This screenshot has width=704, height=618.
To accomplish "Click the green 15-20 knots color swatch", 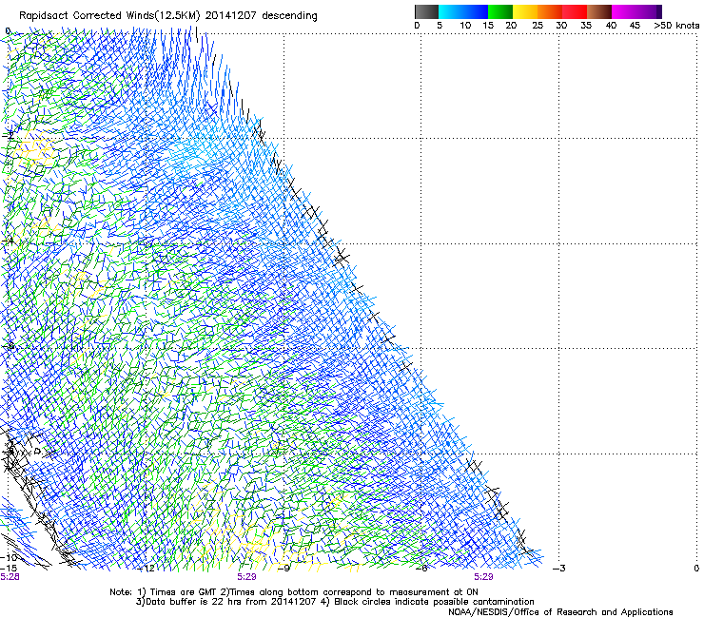I will tap(500, 11).
